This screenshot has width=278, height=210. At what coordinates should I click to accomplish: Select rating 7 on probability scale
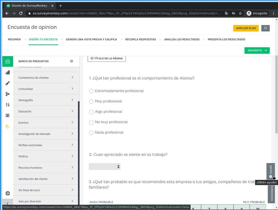(x=209, y=207)
